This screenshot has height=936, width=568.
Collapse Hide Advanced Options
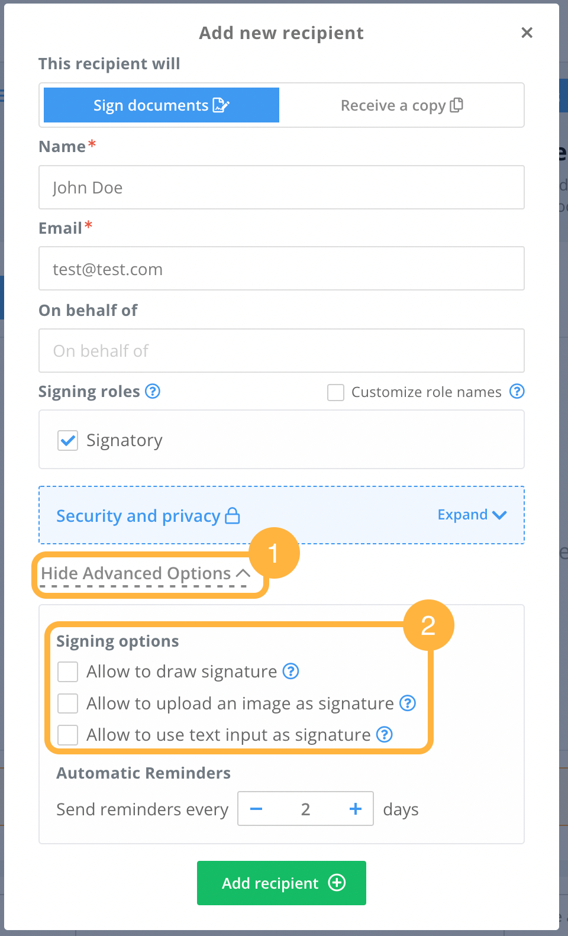[146, 573]
